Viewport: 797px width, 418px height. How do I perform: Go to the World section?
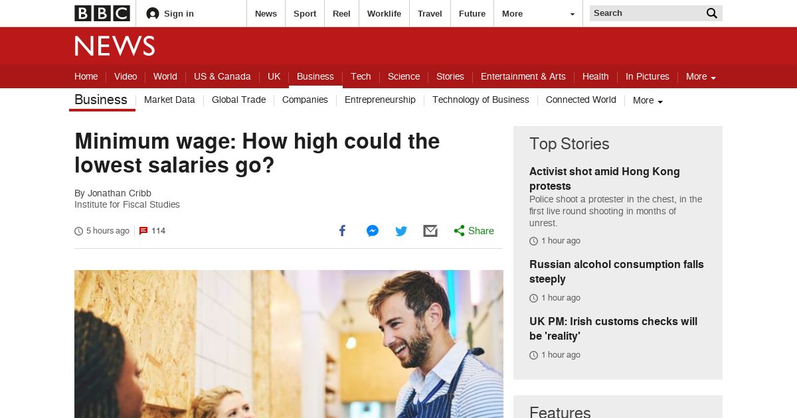point(165,76)
